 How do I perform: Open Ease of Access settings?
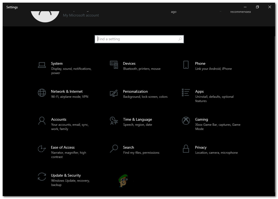pos(63,147)
